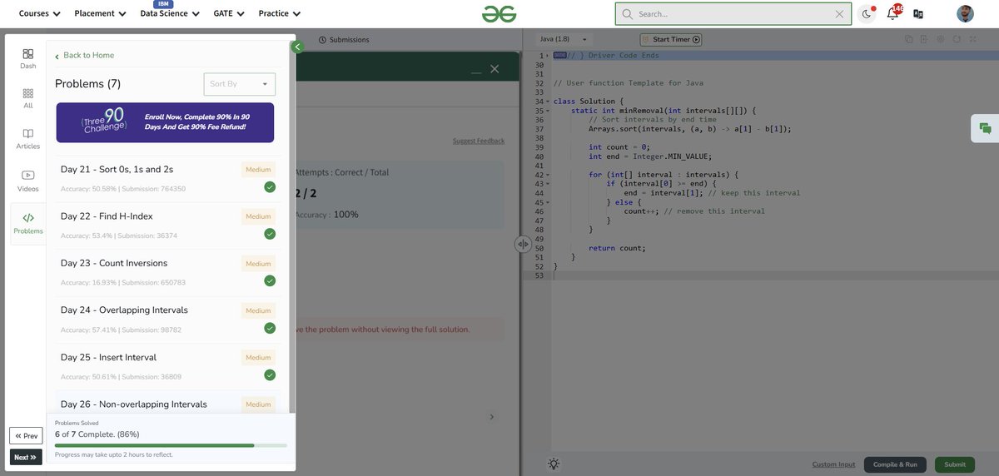Screen dimensions: 999x476
Task: Go to next with Next button
Action: [26, 457]
